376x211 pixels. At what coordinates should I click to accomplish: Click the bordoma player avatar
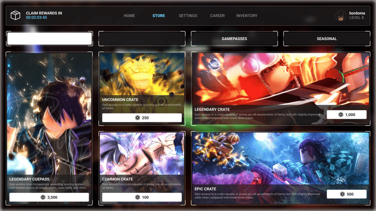(341, 16)
